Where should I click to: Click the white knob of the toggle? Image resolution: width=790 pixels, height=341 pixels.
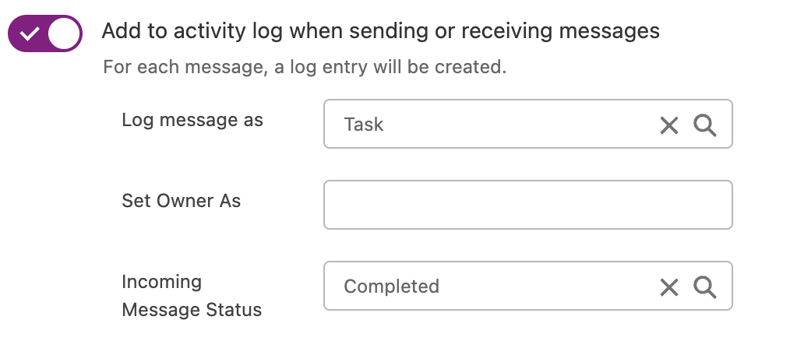click(64, 33)
